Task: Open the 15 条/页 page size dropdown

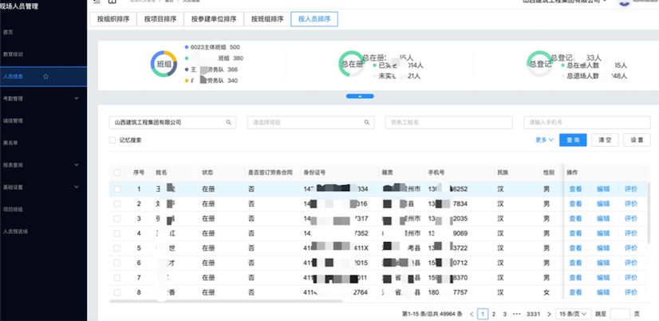Action: (572, 315)
